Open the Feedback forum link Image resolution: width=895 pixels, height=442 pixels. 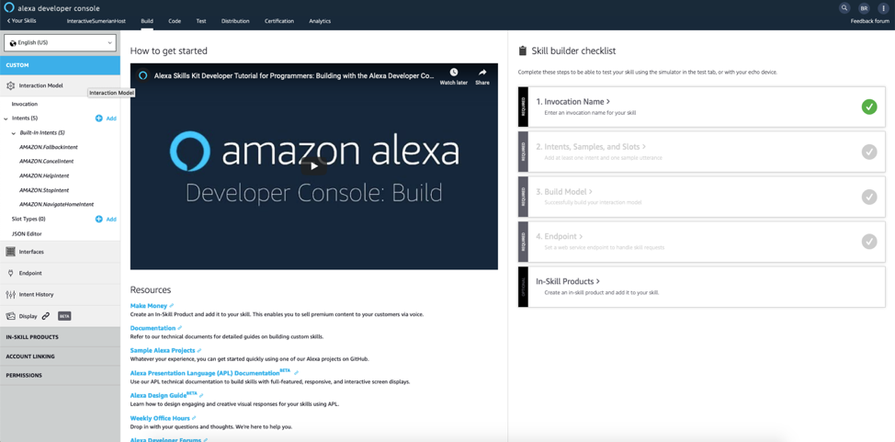(870, 21)
